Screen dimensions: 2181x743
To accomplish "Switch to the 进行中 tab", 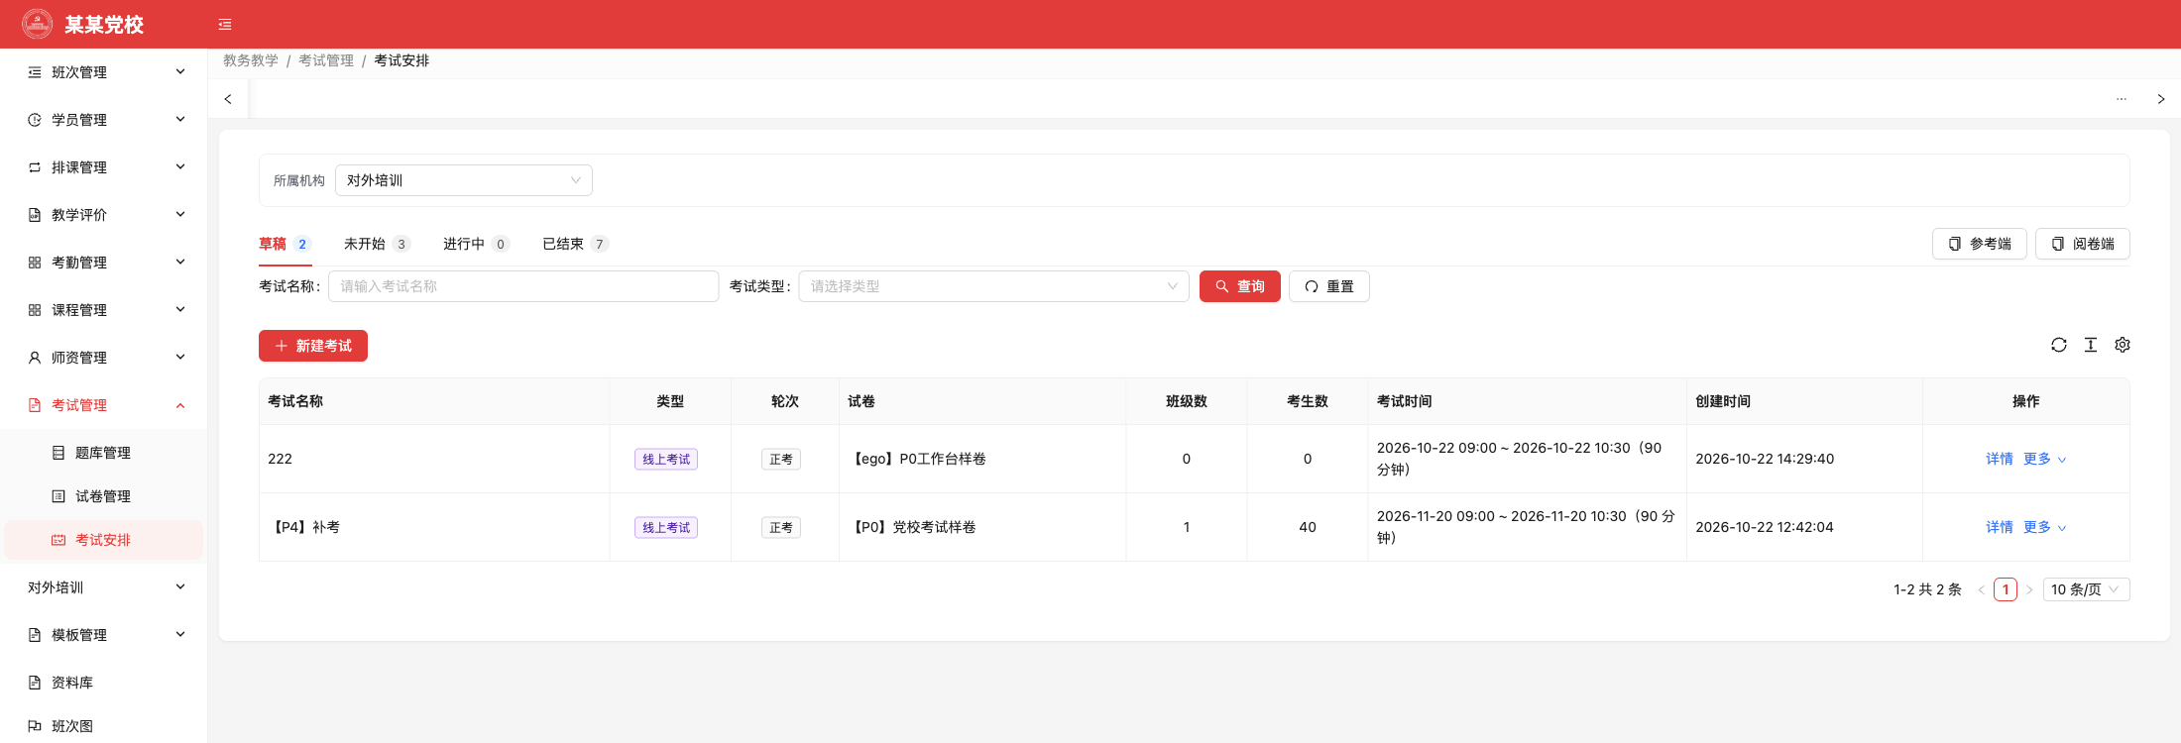I will 476,244.
